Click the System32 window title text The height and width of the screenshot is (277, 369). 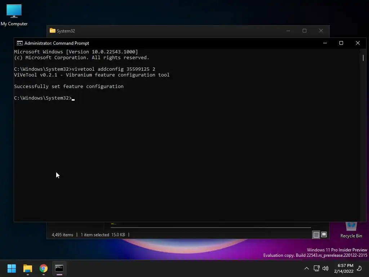66,31
